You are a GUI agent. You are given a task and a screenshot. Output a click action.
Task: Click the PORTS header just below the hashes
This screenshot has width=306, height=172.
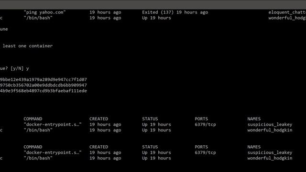[201, 119]
